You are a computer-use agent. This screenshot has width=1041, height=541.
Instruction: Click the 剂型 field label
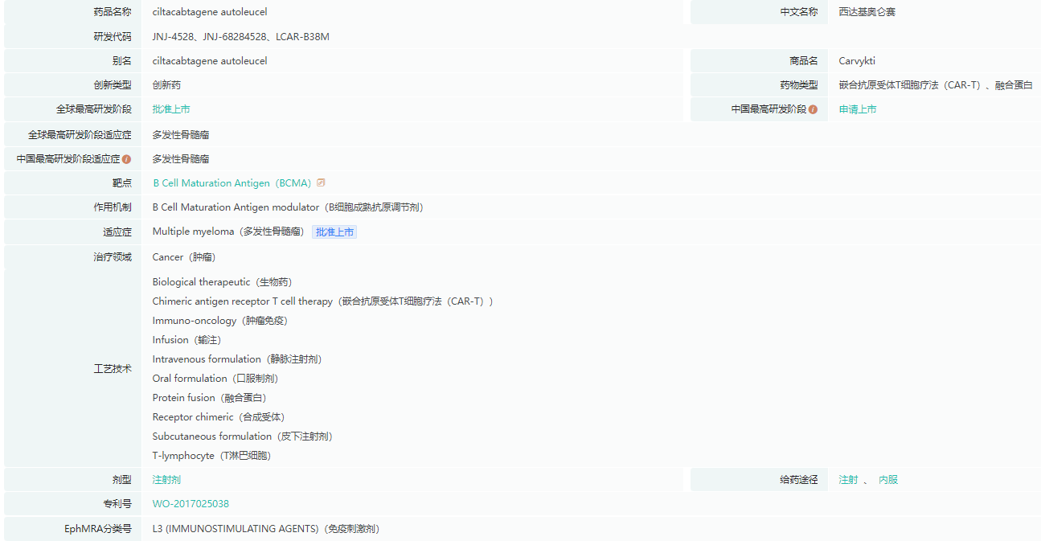pyautogui.click(x=122, y=480)
